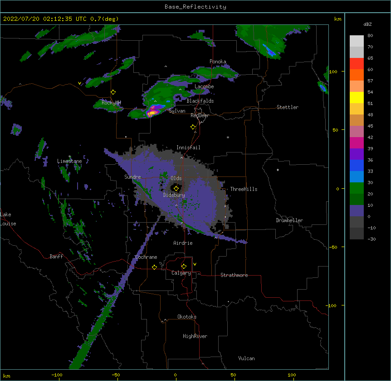The image size is (391, 381).
Task: Click the ThreeHills label
Action: pos(244,189)
